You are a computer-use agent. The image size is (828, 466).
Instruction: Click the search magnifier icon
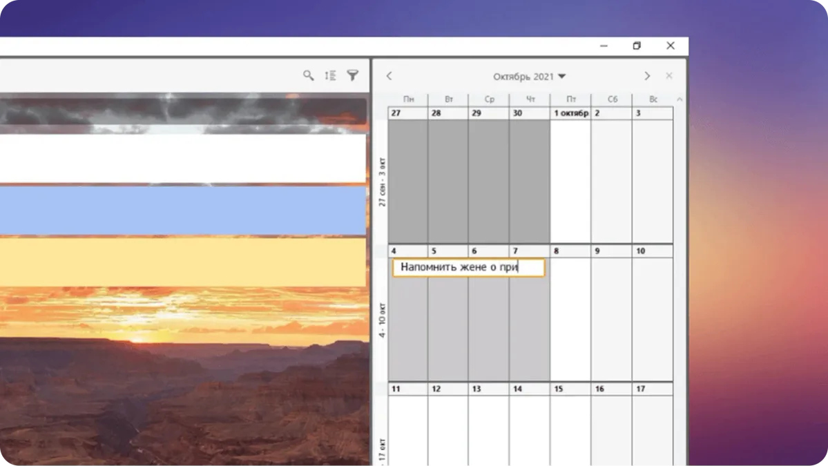click(x=309, y=75)
